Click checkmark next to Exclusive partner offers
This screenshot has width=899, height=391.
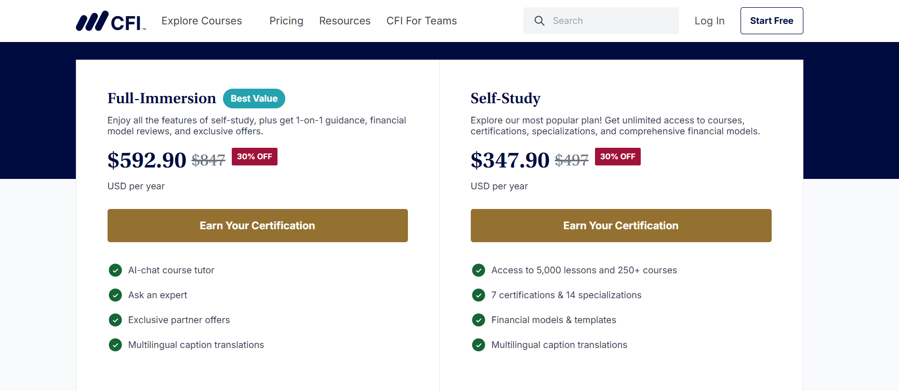115,320
